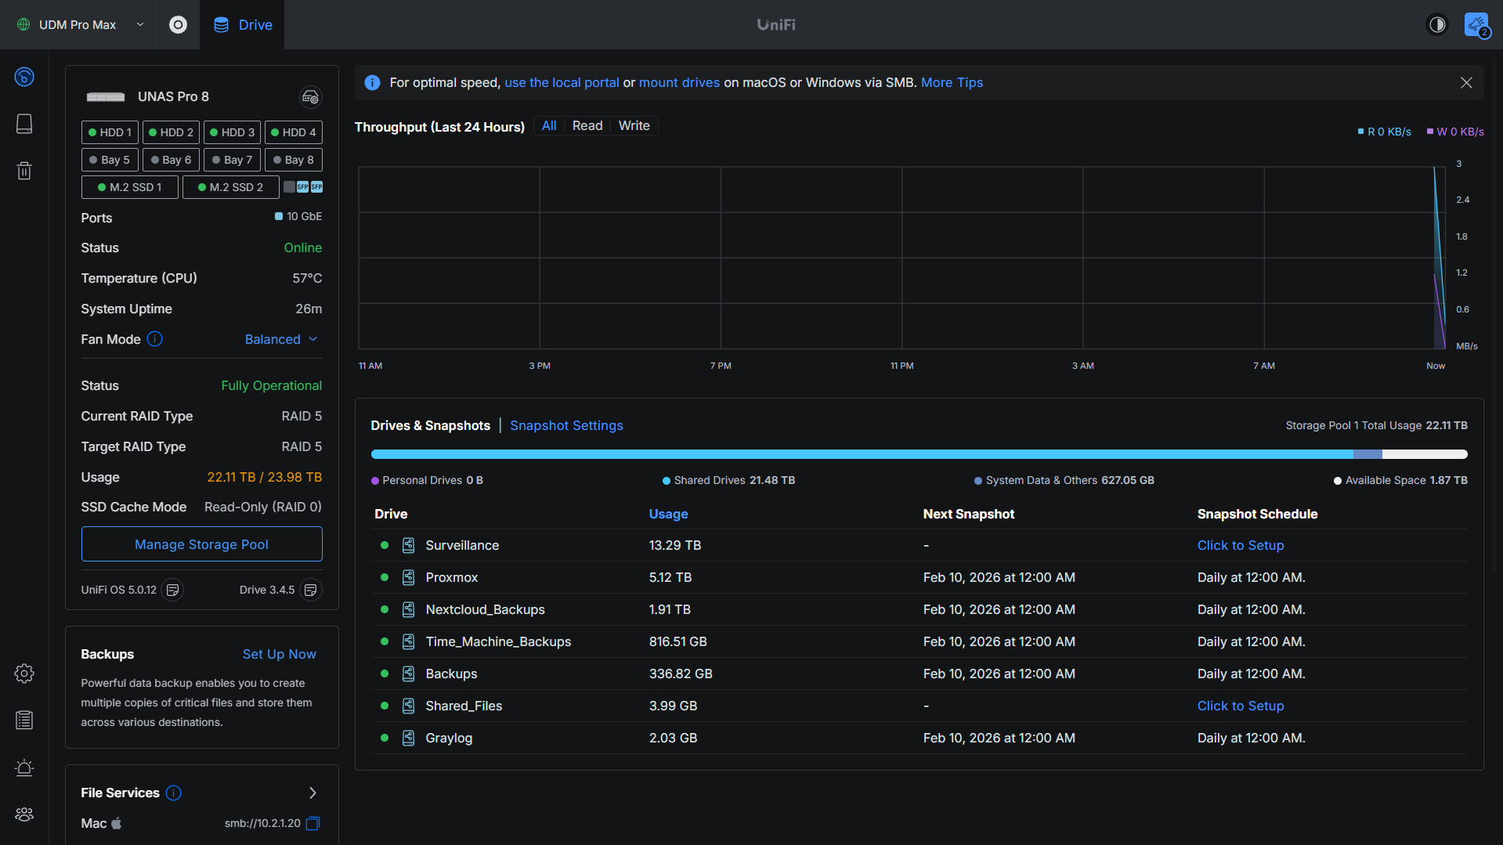Open UniFi OS 5.0.12 release notes icon
This screenshot has width=1503, height=845.
pos(172,590)
